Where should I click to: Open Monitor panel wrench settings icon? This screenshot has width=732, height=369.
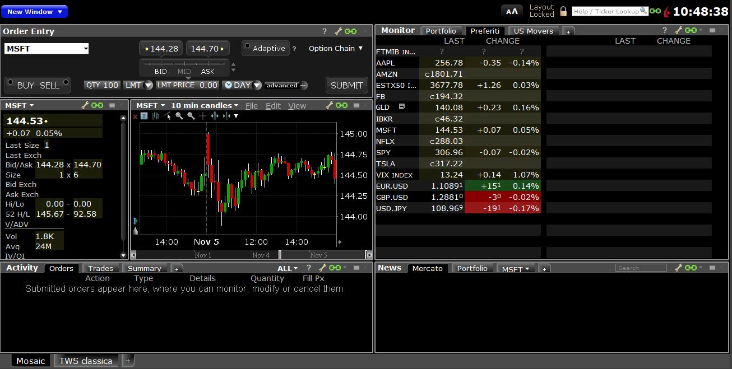point(678,30)
